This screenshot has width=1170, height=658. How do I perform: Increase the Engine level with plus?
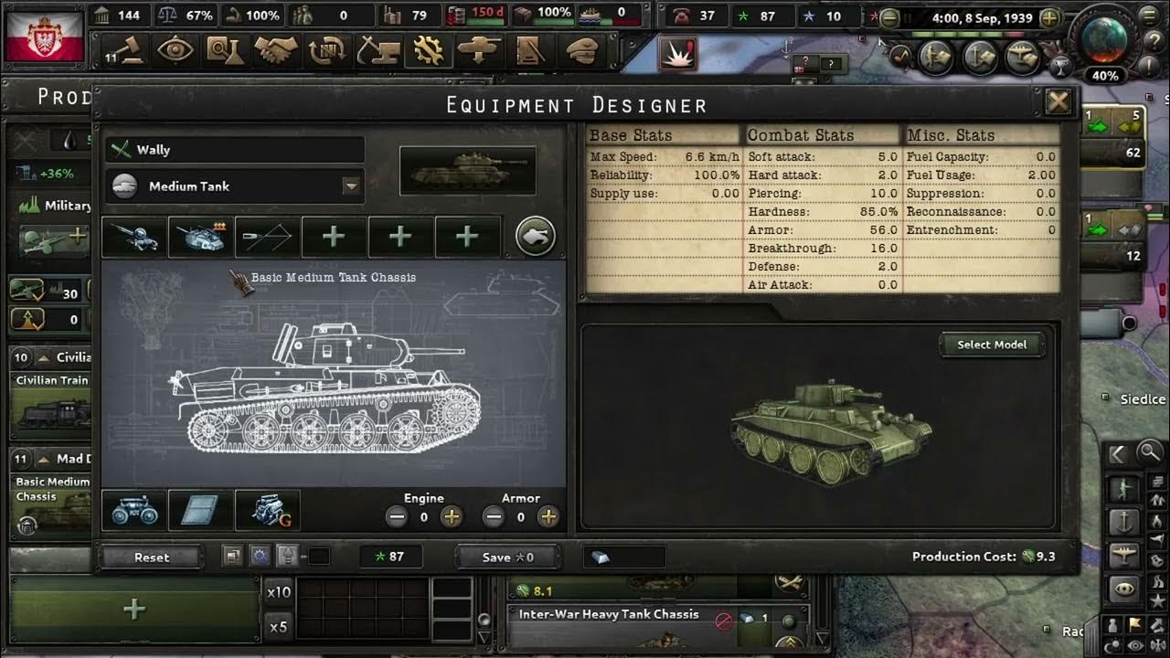tap(452, 517)
